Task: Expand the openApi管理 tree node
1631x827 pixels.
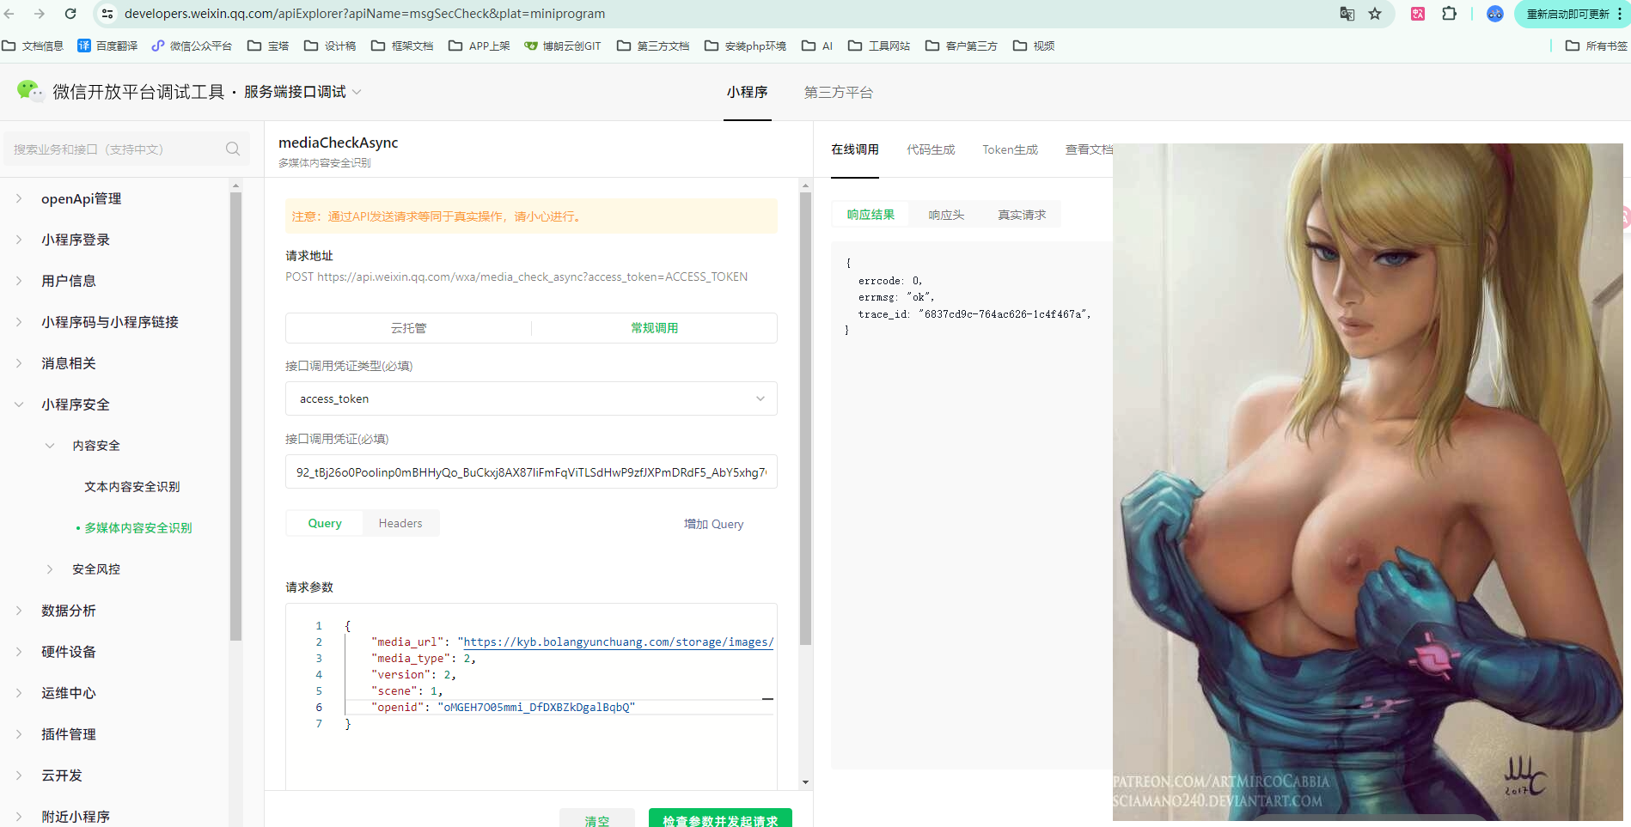Action: coord(19,198)
